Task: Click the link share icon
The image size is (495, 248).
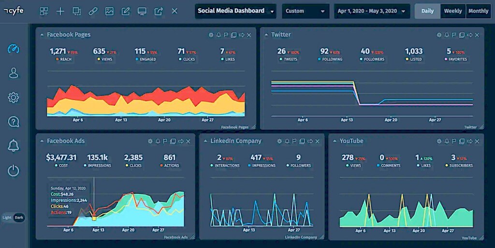Action: [x=93, y=12]
